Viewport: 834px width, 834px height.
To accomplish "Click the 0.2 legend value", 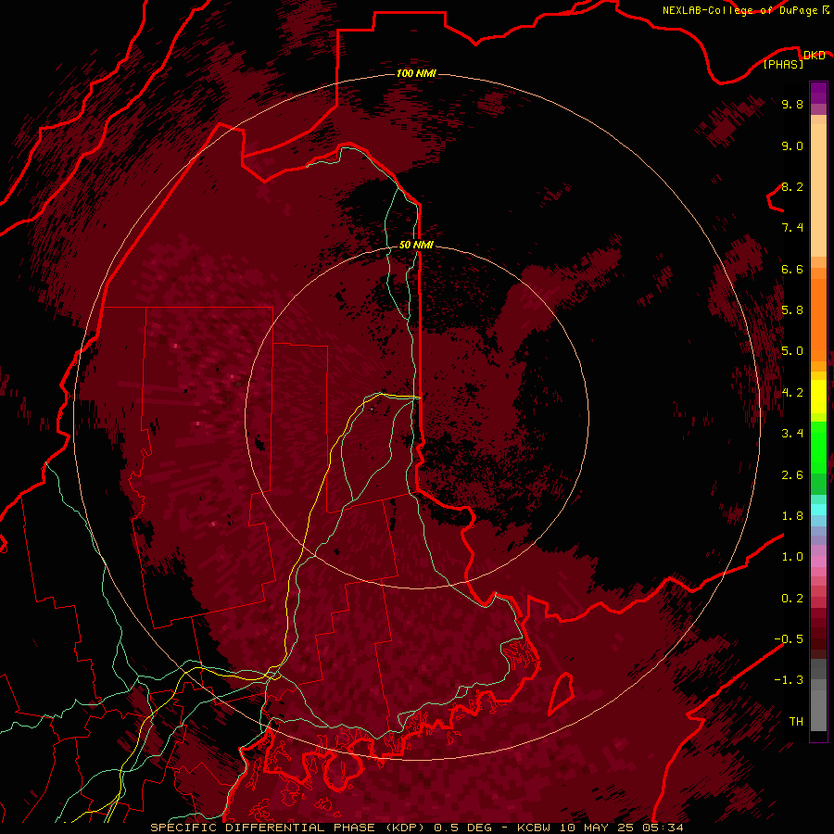I will point(792,599).
